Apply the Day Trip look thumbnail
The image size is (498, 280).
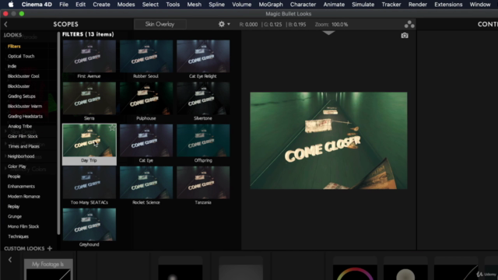[x=89, y=140]
